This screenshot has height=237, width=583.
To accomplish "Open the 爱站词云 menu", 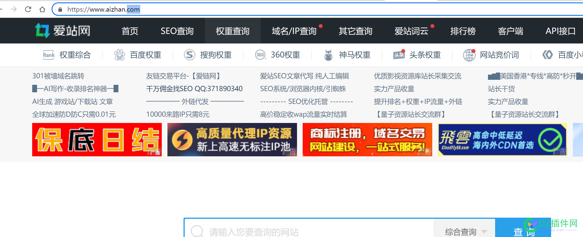I will 411,31.
